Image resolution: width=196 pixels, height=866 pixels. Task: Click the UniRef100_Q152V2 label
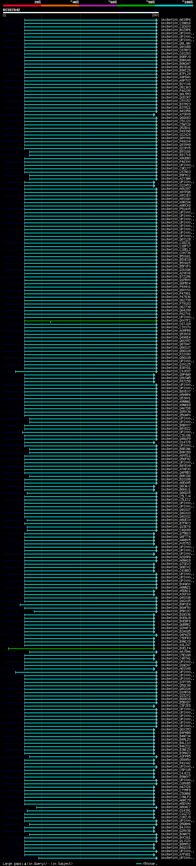[x=176, y=696]
